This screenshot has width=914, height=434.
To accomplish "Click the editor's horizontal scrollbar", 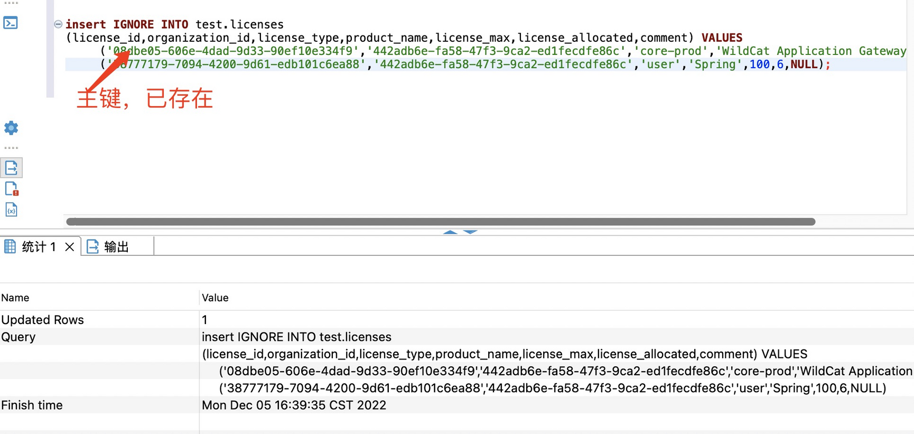I will 440,221.
